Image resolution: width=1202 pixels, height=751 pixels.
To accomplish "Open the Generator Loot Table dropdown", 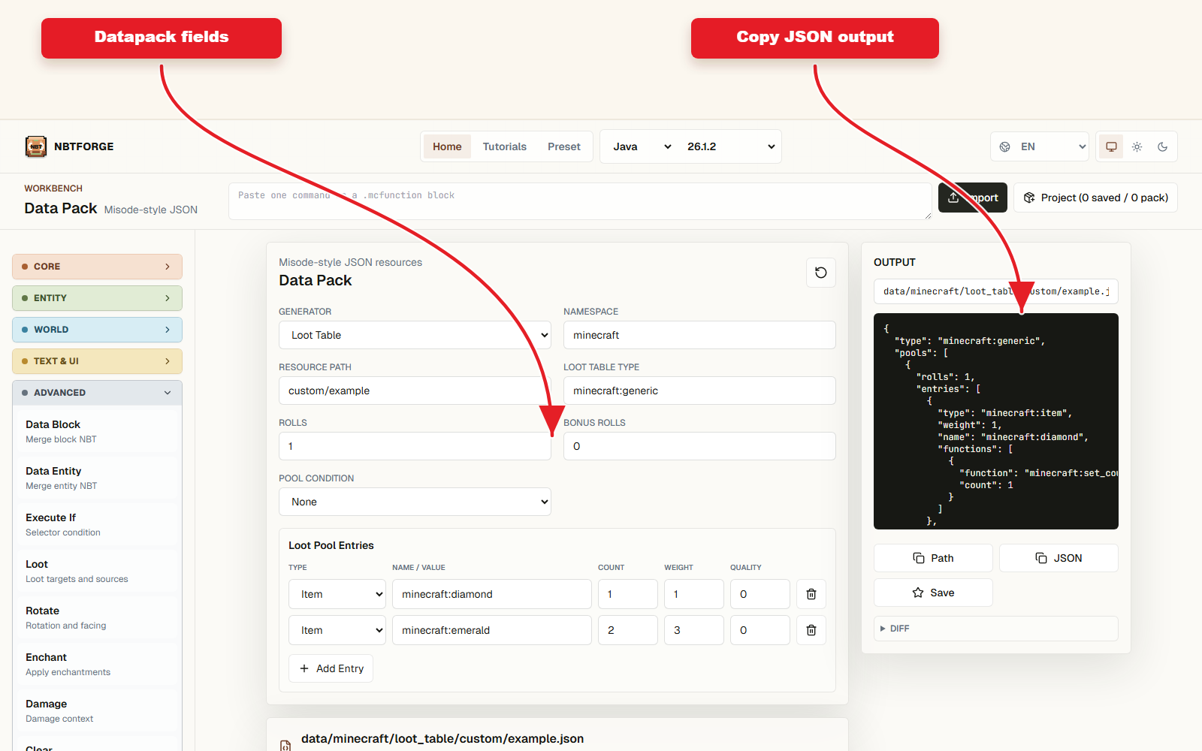I will point(415,335).
